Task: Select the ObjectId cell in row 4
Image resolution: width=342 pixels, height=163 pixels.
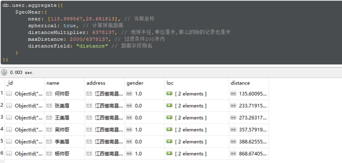Action: click(x=24, y=130)
